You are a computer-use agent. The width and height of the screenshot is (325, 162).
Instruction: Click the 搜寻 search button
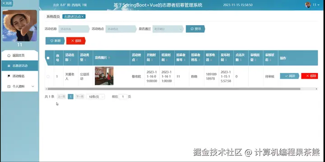[195, 29]
